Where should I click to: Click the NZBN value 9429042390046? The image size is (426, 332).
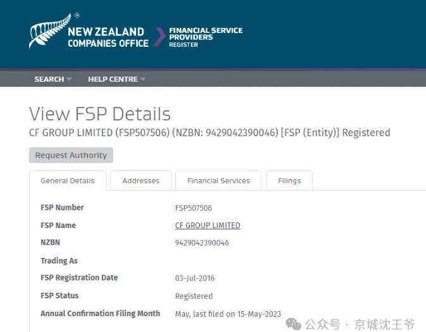[x=202, y=243]
